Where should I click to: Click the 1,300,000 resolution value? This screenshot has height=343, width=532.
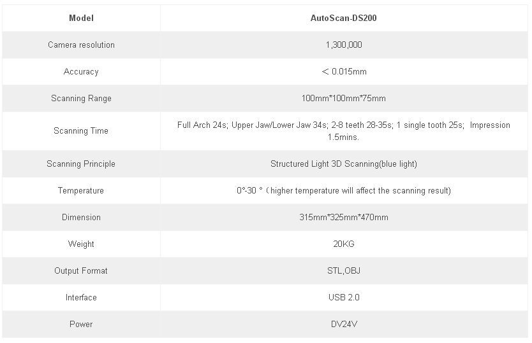click(x=343, y=45)
